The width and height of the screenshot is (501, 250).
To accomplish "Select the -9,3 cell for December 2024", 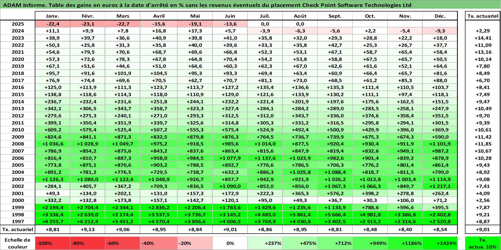I will [440, 31].
